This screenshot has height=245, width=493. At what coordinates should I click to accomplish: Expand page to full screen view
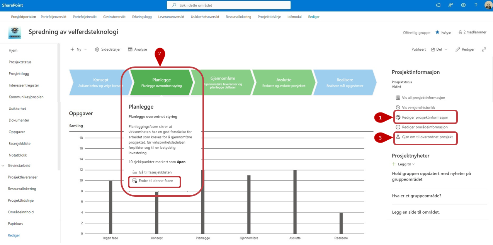coord(484,49)
